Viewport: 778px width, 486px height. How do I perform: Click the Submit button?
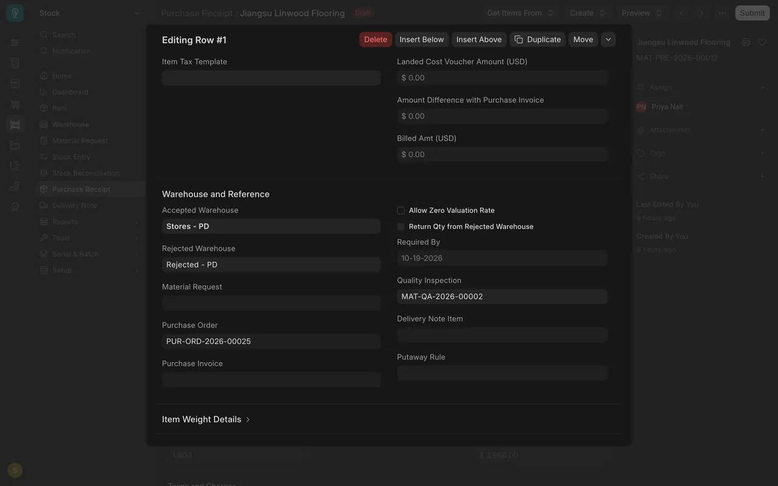752,13
